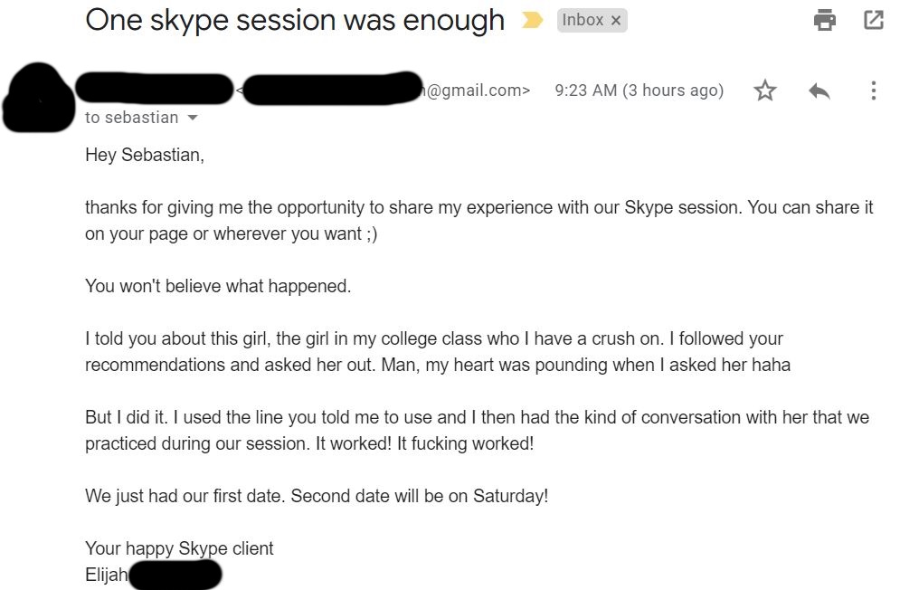The image size is (900, 590).
Task: Click the "to sebastian" recipient text
Action: tap(131, 119)
